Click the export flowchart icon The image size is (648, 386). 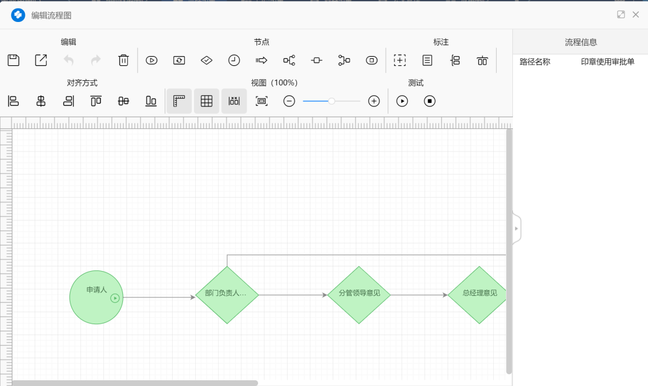(x=41, y=60)
